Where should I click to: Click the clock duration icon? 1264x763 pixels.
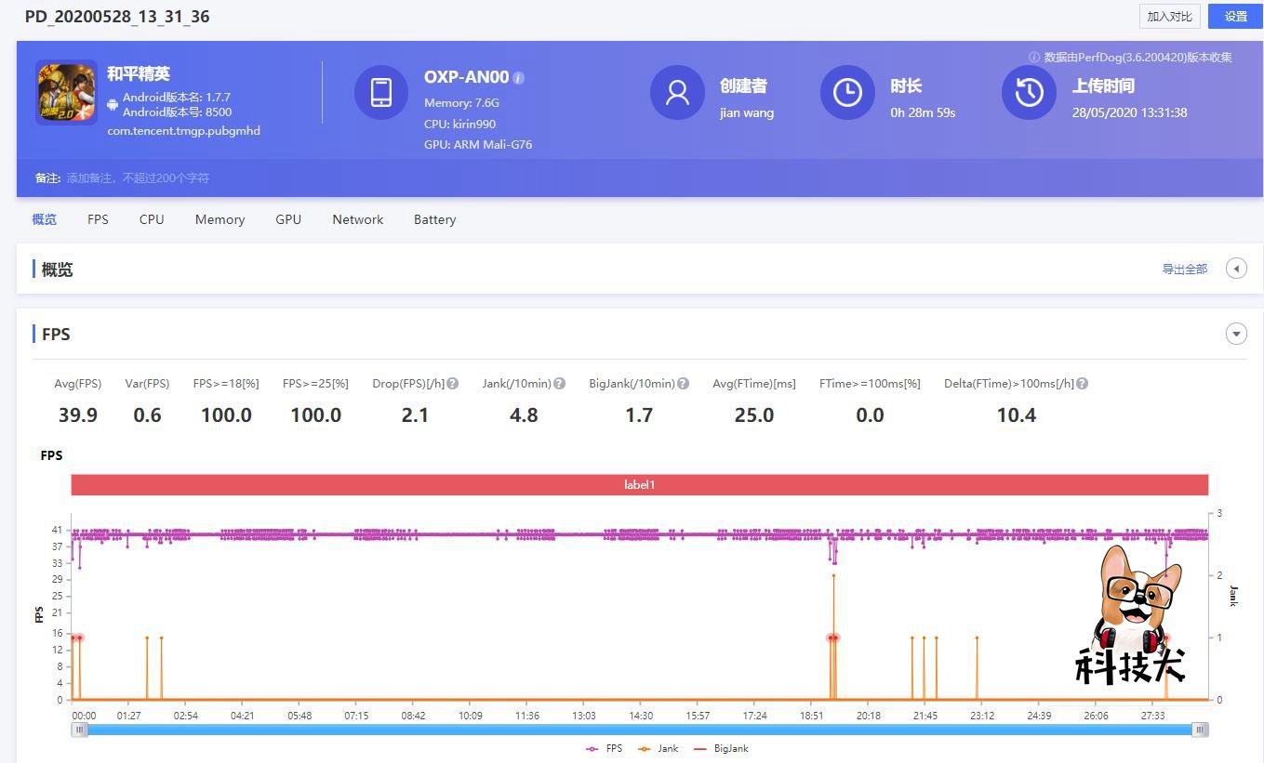847,92
